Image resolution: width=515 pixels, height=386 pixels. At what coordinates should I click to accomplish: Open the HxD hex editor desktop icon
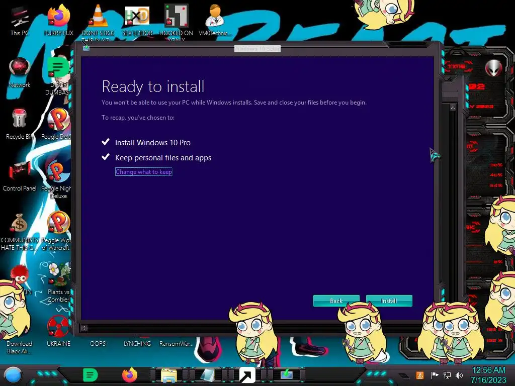[137, 20]
